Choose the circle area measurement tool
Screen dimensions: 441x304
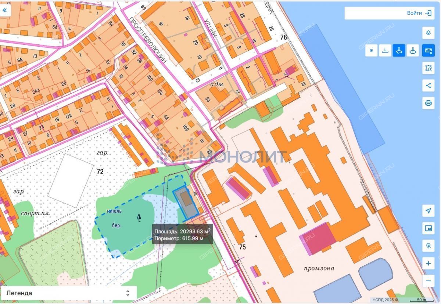coord(413,50)
